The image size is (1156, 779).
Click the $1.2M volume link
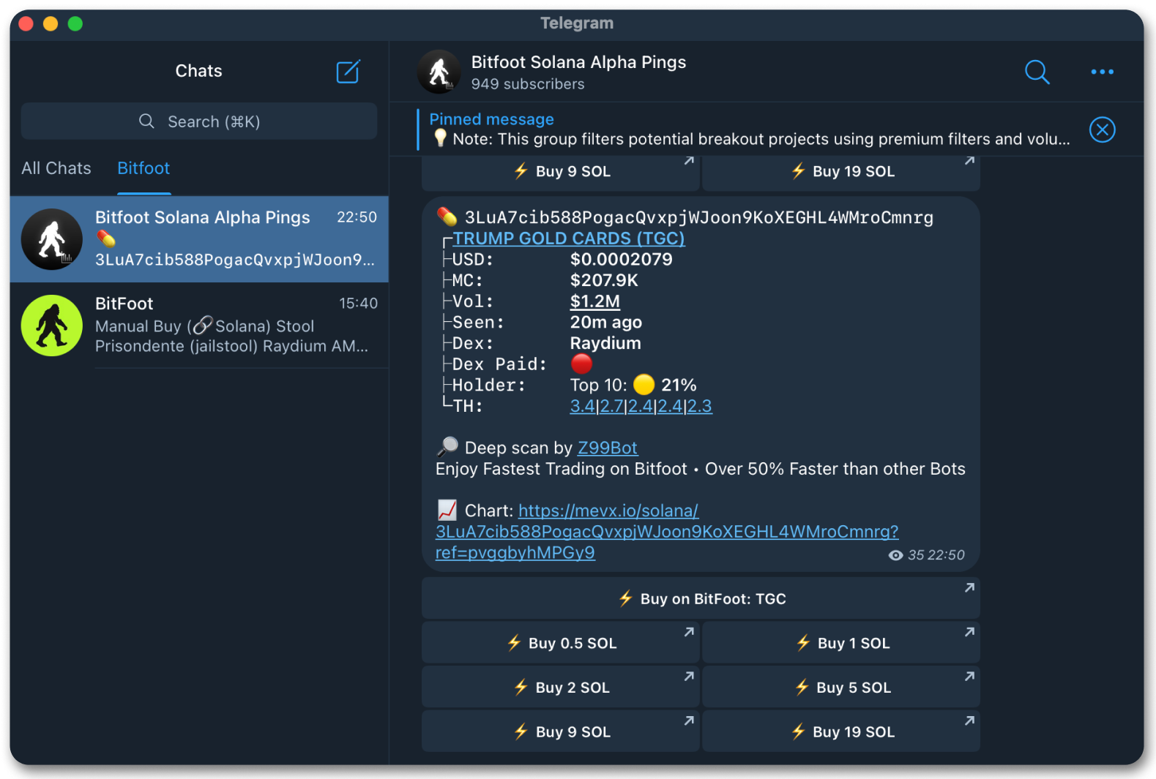click(594, 301)
